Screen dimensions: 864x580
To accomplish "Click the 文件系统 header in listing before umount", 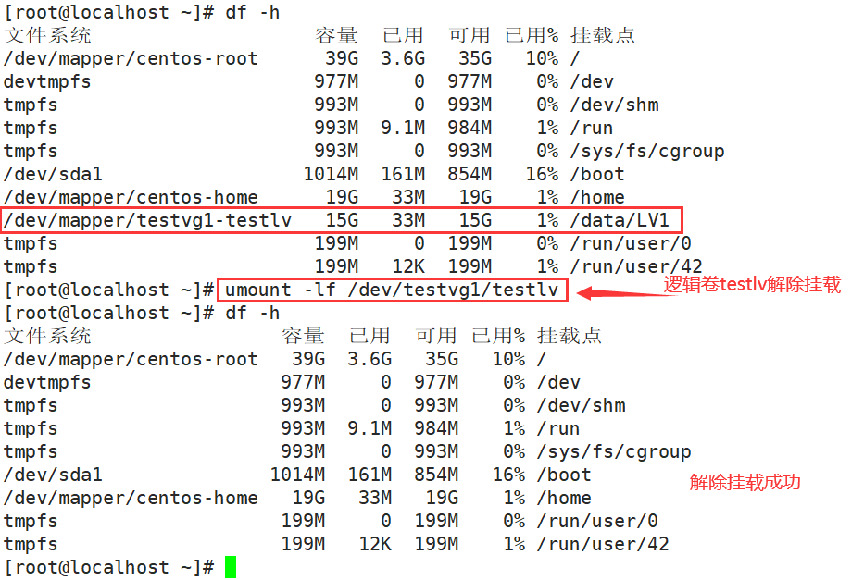I will pos(47,35).
